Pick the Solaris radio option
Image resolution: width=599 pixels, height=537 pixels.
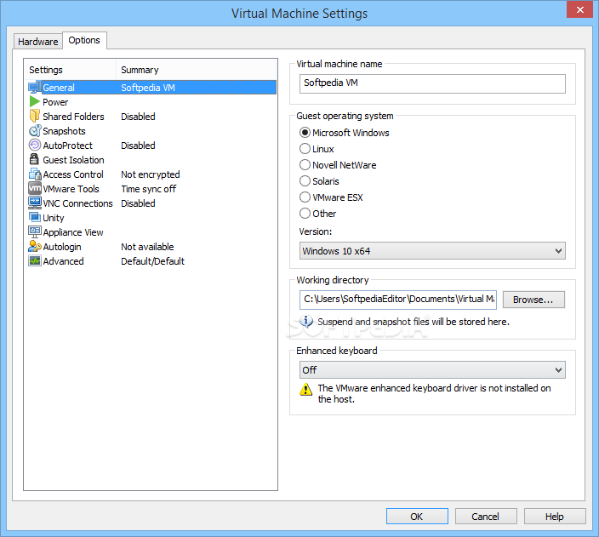tap(305, 180)
